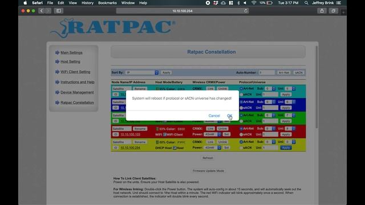
Task: Open Power dropdown in yellow row
Action: tap(212, 147)
